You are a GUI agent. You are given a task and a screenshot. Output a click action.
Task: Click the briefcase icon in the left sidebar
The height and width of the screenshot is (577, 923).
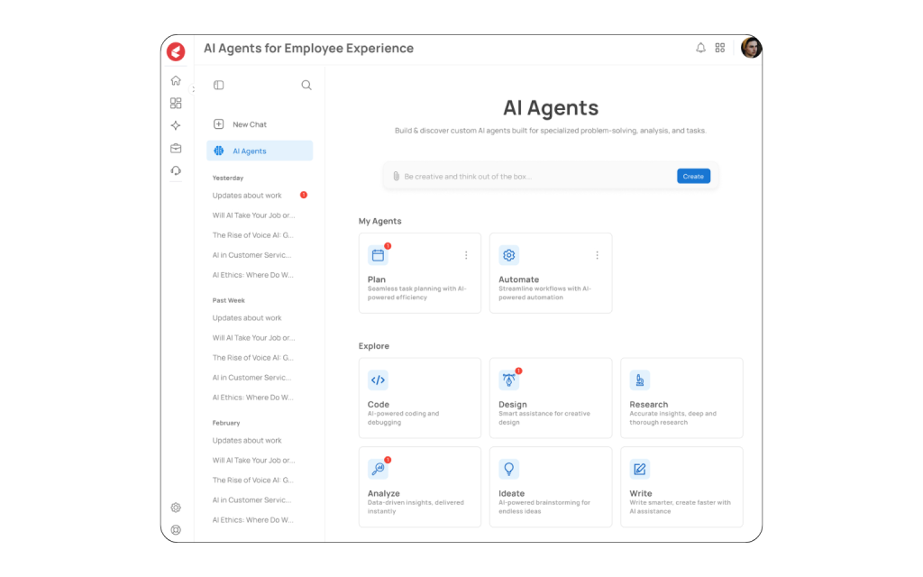pyautogui.click(x=176, y=147)
